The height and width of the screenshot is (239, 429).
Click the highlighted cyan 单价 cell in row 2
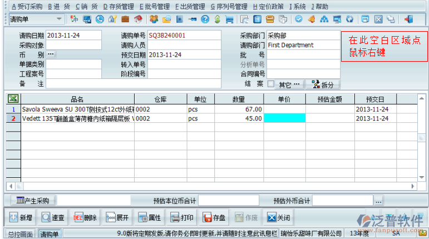pos(284,118)
